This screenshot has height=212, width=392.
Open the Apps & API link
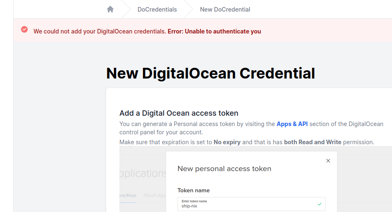pos(292,124)
